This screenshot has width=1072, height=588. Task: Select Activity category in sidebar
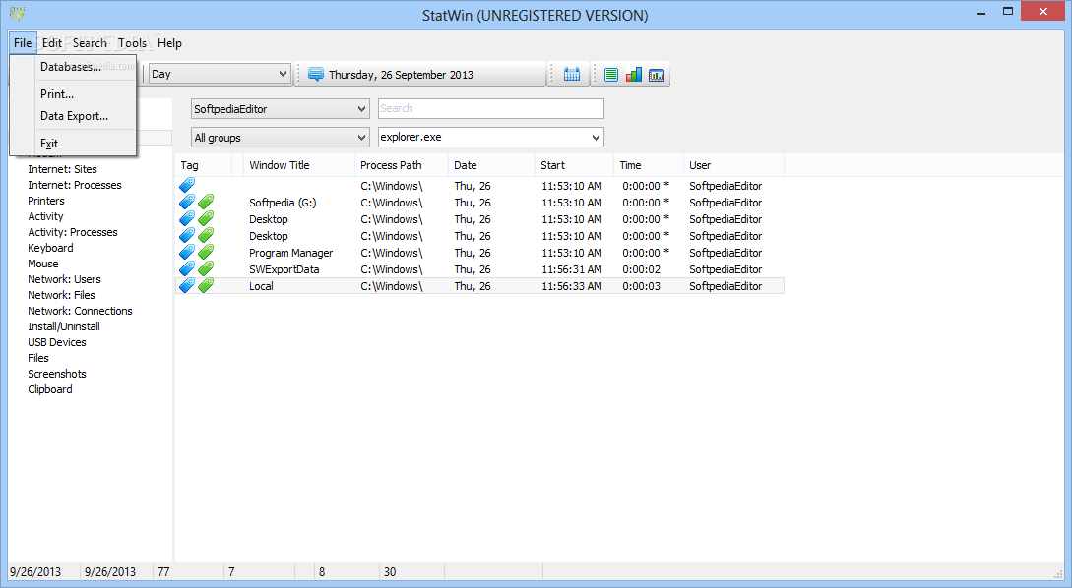(x=45, y=216)
